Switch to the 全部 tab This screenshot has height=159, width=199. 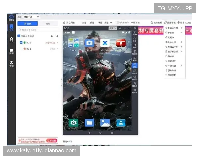tap(28, 24)
